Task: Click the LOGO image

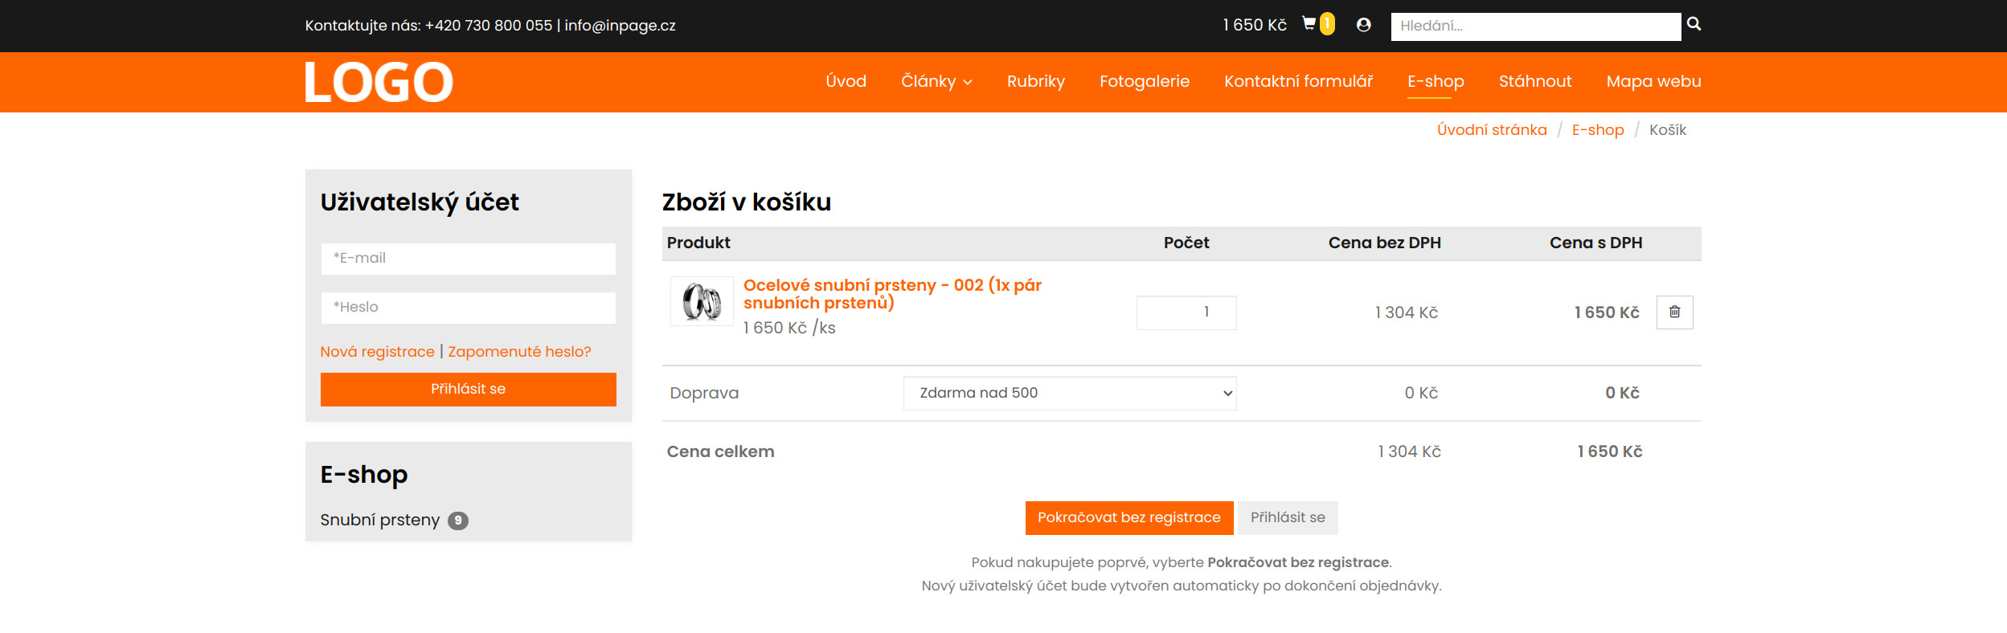Action: pyautogui.click(x=379, y=82)
